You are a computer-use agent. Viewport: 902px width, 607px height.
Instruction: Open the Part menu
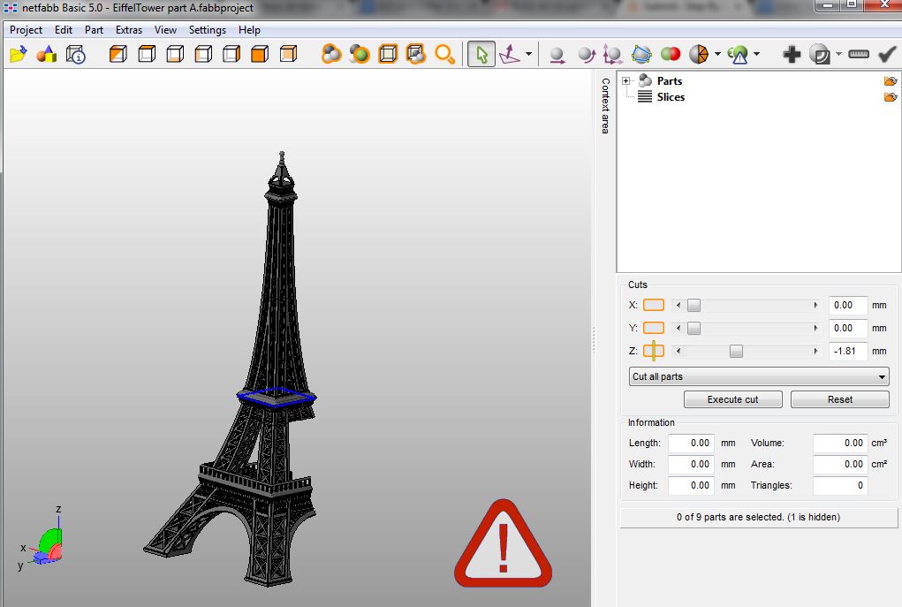tap(94, 30)
